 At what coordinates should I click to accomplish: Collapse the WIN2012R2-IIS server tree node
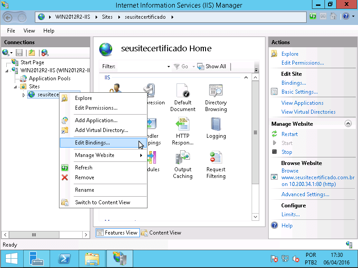coord(7,71)
